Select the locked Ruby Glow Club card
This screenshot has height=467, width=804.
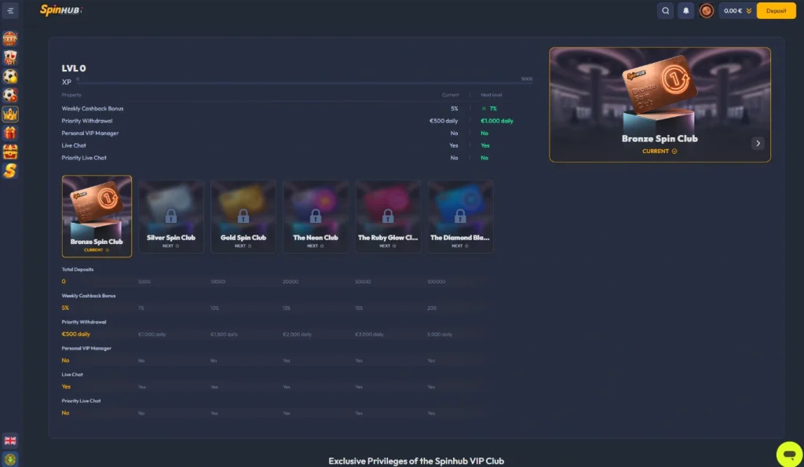pos(388,217)
